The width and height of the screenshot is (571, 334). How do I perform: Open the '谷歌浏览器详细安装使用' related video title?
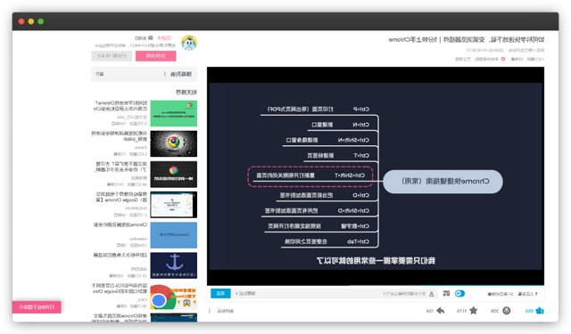tap(120, 136)
